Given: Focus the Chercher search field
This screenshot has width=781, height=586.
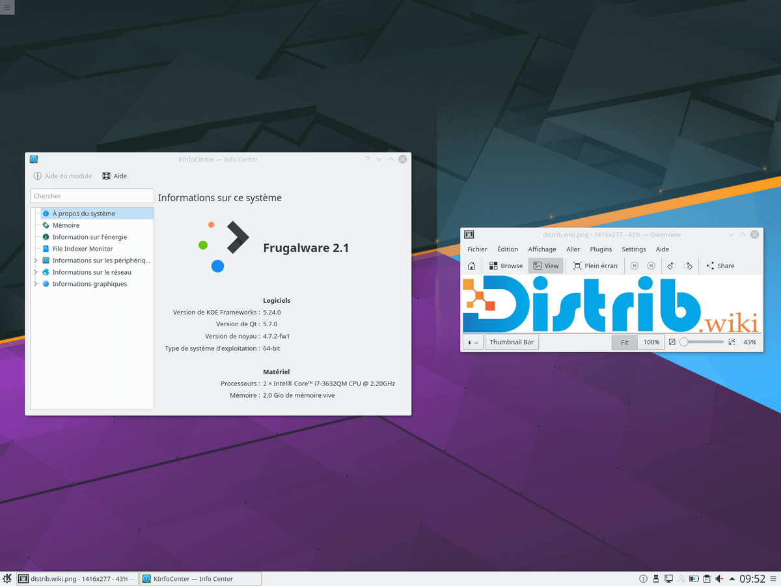Looking at the screenshot, I should click(92, 196).
